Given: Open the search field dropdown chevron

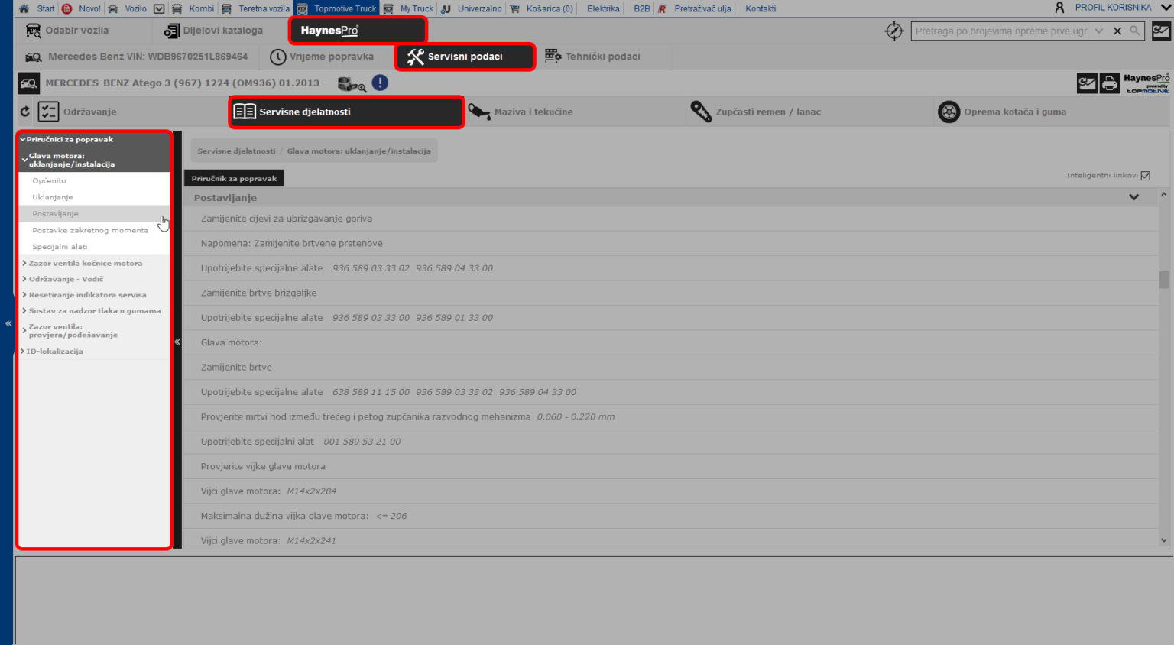Looking at the screenshot, I should pyautogui.click(x=1099, y=31).
